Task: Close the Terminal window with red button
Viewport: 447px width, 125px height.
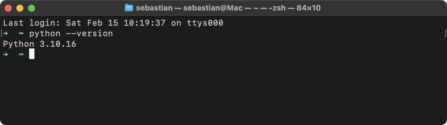Action: (x=8, y=8)
